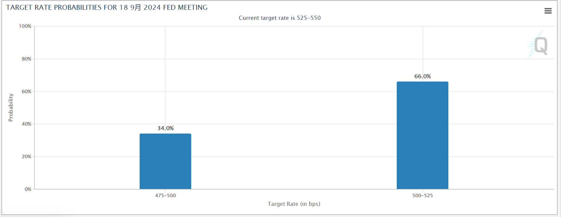Viewport: 561px width, 217px height.
Task: Select the 500-525 probability bar
Action: pyautogui.click(x=422, y=135)
